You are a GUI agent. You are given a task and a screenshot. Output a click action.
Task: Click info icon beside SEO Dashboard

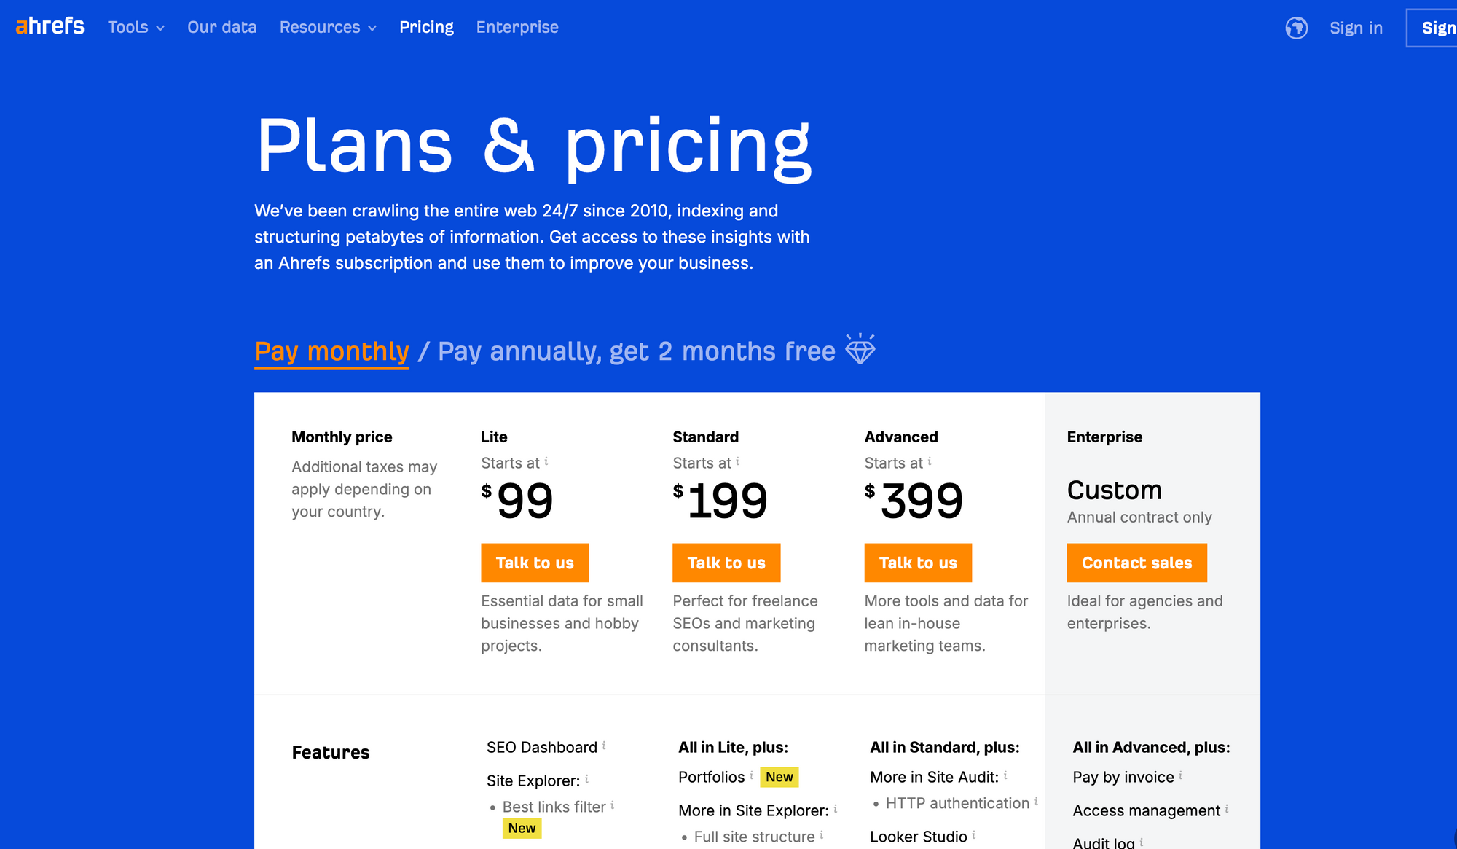(604, 746)
